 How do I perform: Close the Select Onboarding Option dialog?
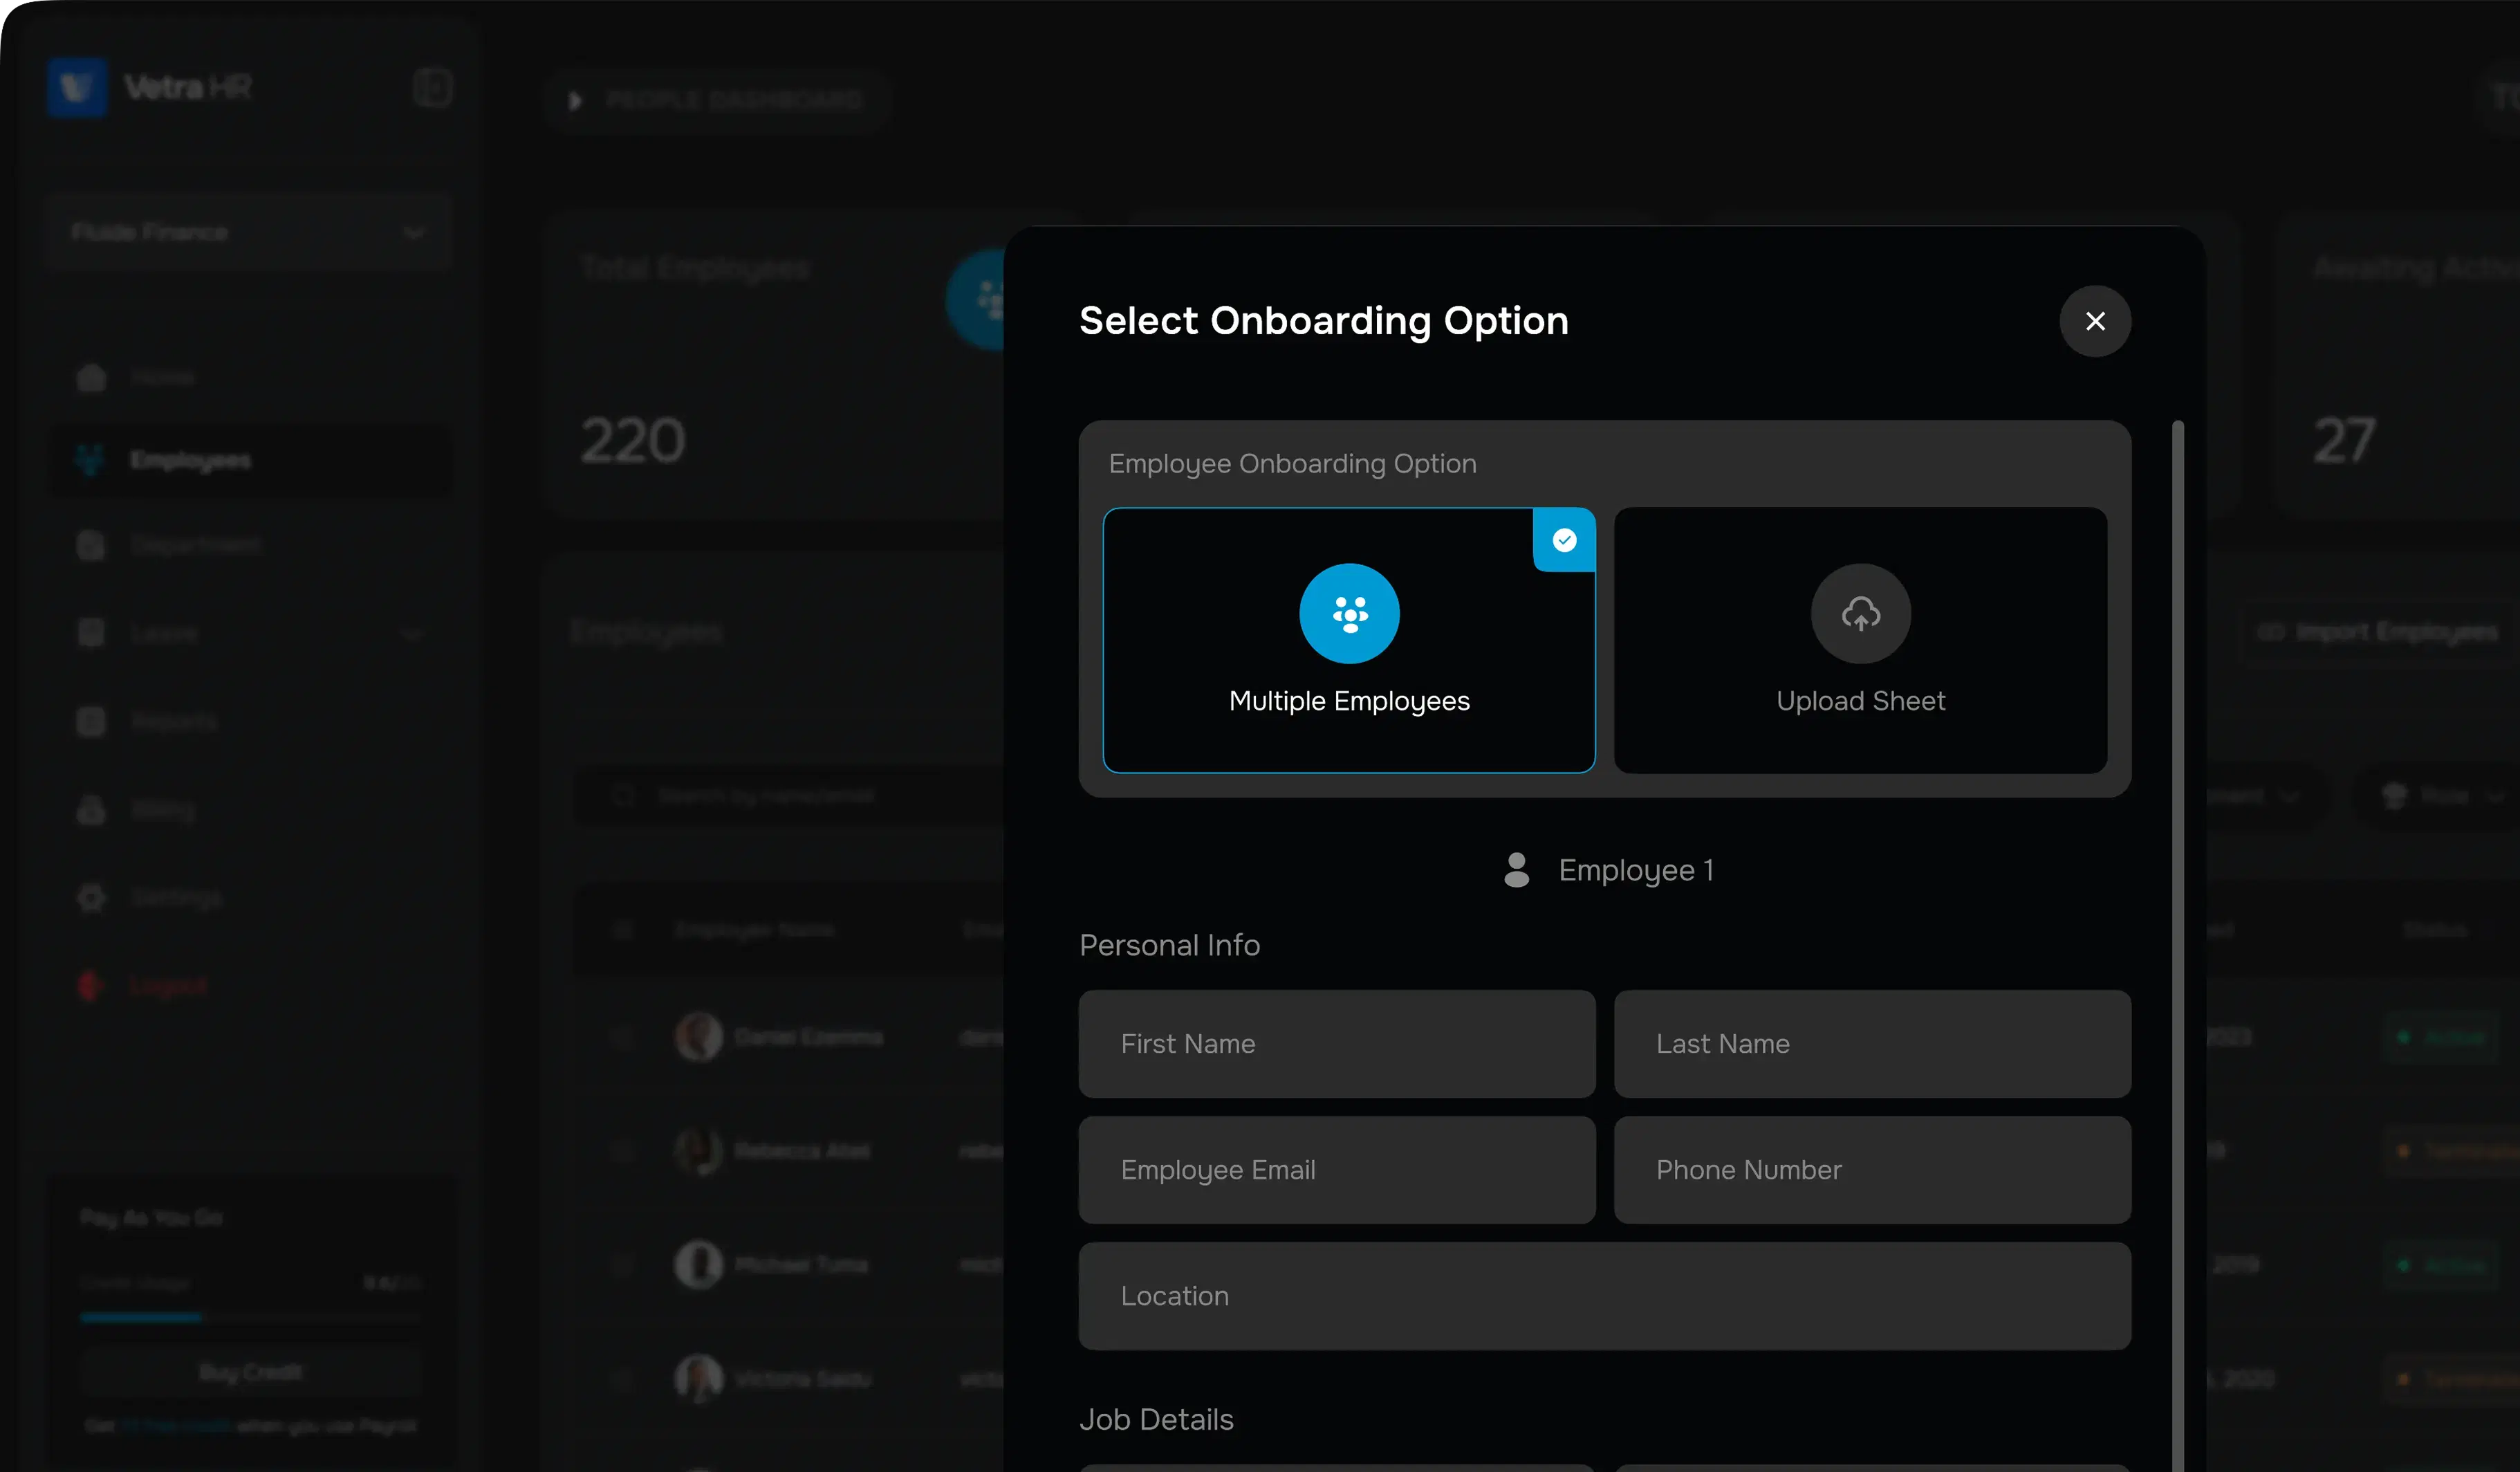(2095, 321)
